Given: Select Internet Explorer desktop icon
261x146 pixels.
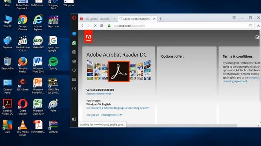Looking at the screenshot, I should coord(38,23).
